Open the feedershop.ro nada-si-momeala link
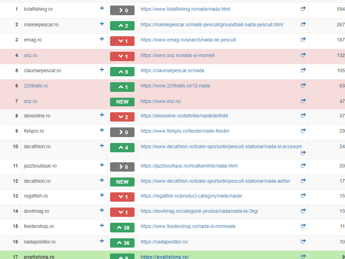Screen dimensions: 345x259 [x=188, y=226]
